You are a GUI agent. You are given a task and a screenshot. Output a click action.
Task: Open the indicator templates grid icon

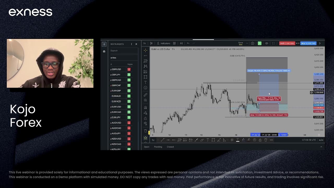(x=174, y=43)
